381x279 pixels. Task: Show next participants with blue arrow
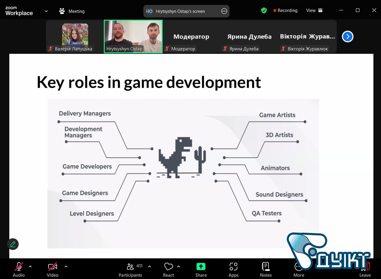[348, 37]
